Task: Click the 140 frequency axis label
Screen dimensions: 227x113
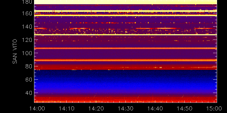Action: [x=27, y=27]
